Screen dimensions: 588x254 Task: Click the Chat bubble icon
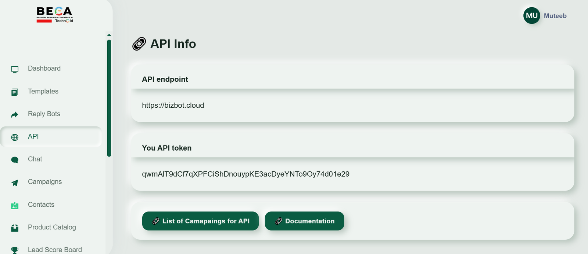tap(15, 160)
